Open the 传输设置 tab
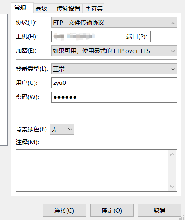 (68, 8)
